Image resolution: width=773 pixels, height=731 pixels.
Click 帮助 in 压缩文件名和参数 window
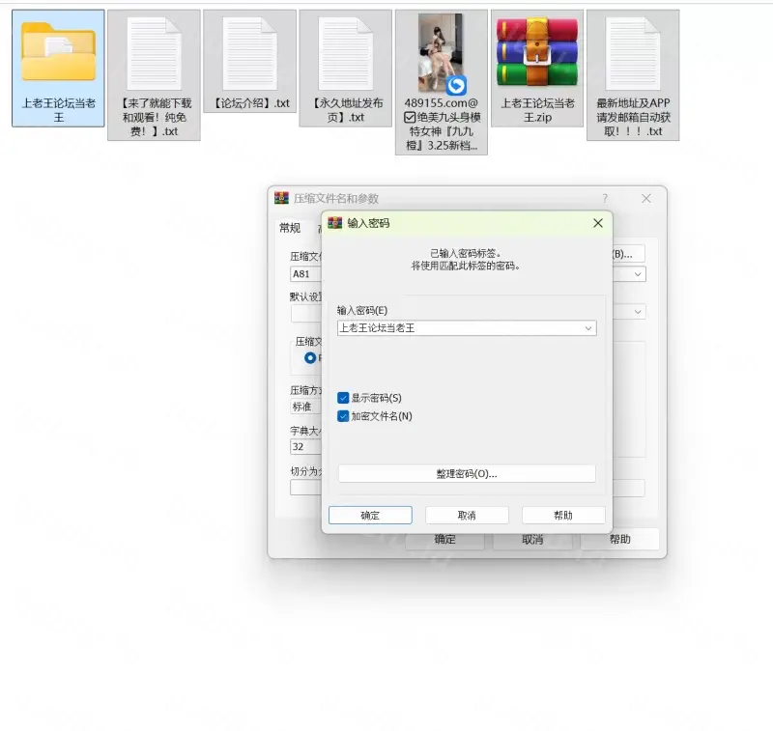[619, 539]
